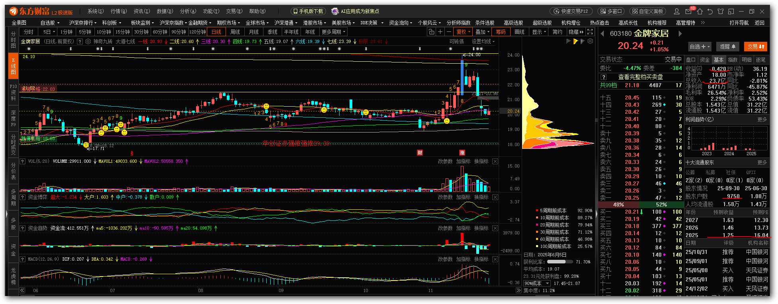
Task: Click the 获利比率 progress bar
Action: point(559,262)
